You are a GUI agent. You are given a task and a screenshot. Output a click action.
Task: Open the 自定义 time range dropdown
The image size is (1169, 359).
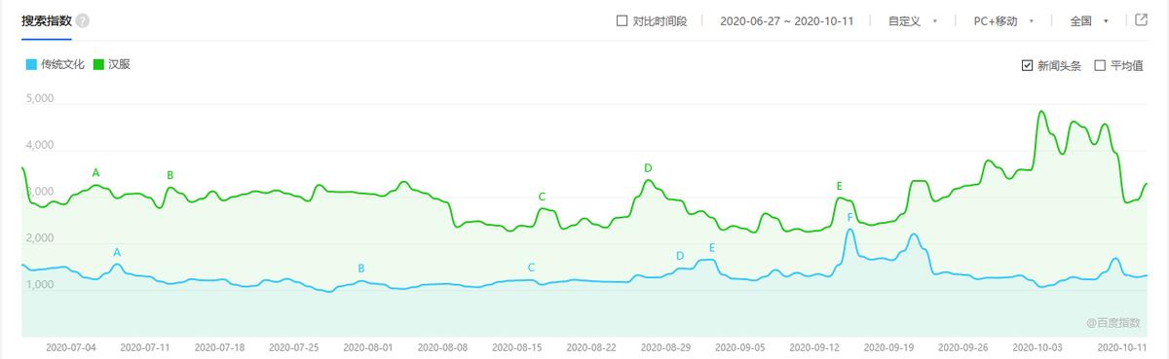tap(912, 20)
